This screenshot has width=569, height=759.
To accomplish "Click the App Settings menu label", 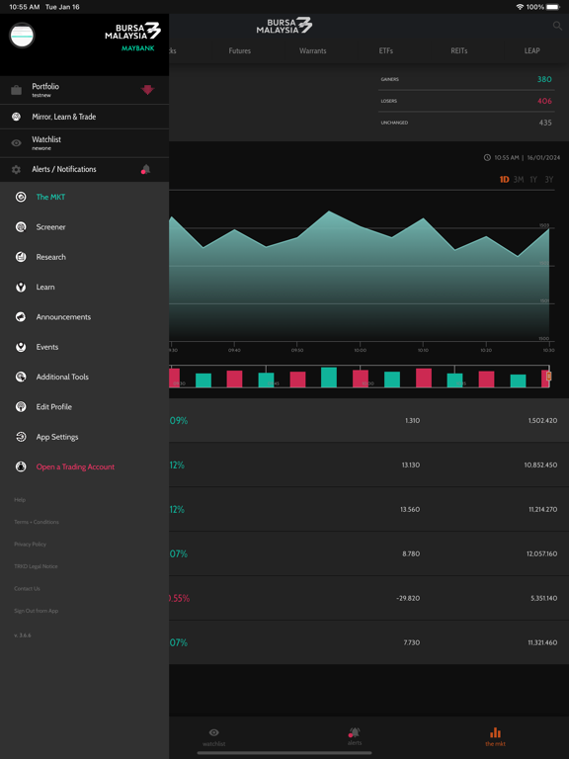I will coord(57,437).
